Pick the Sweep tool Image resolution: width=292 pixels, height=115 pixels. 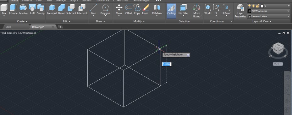41,9
